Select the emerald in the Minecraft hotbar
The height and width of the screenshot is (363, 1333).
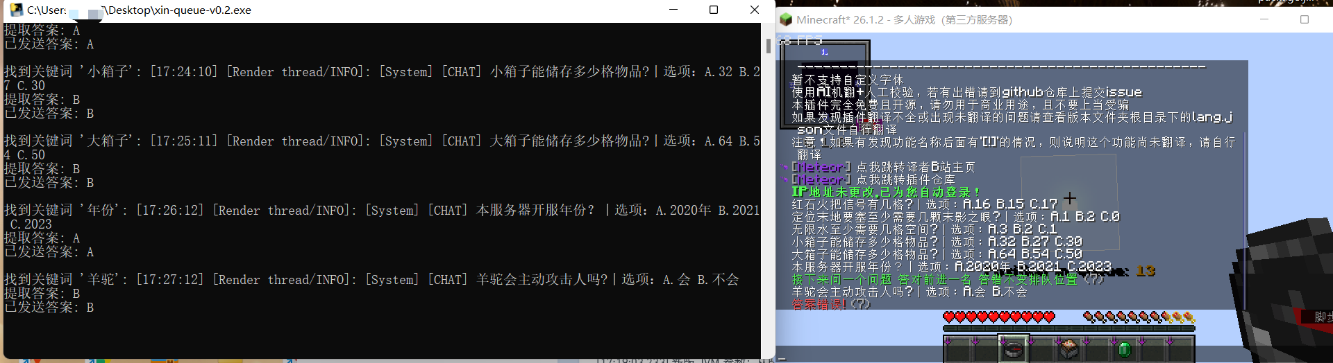click(1124, 348)
